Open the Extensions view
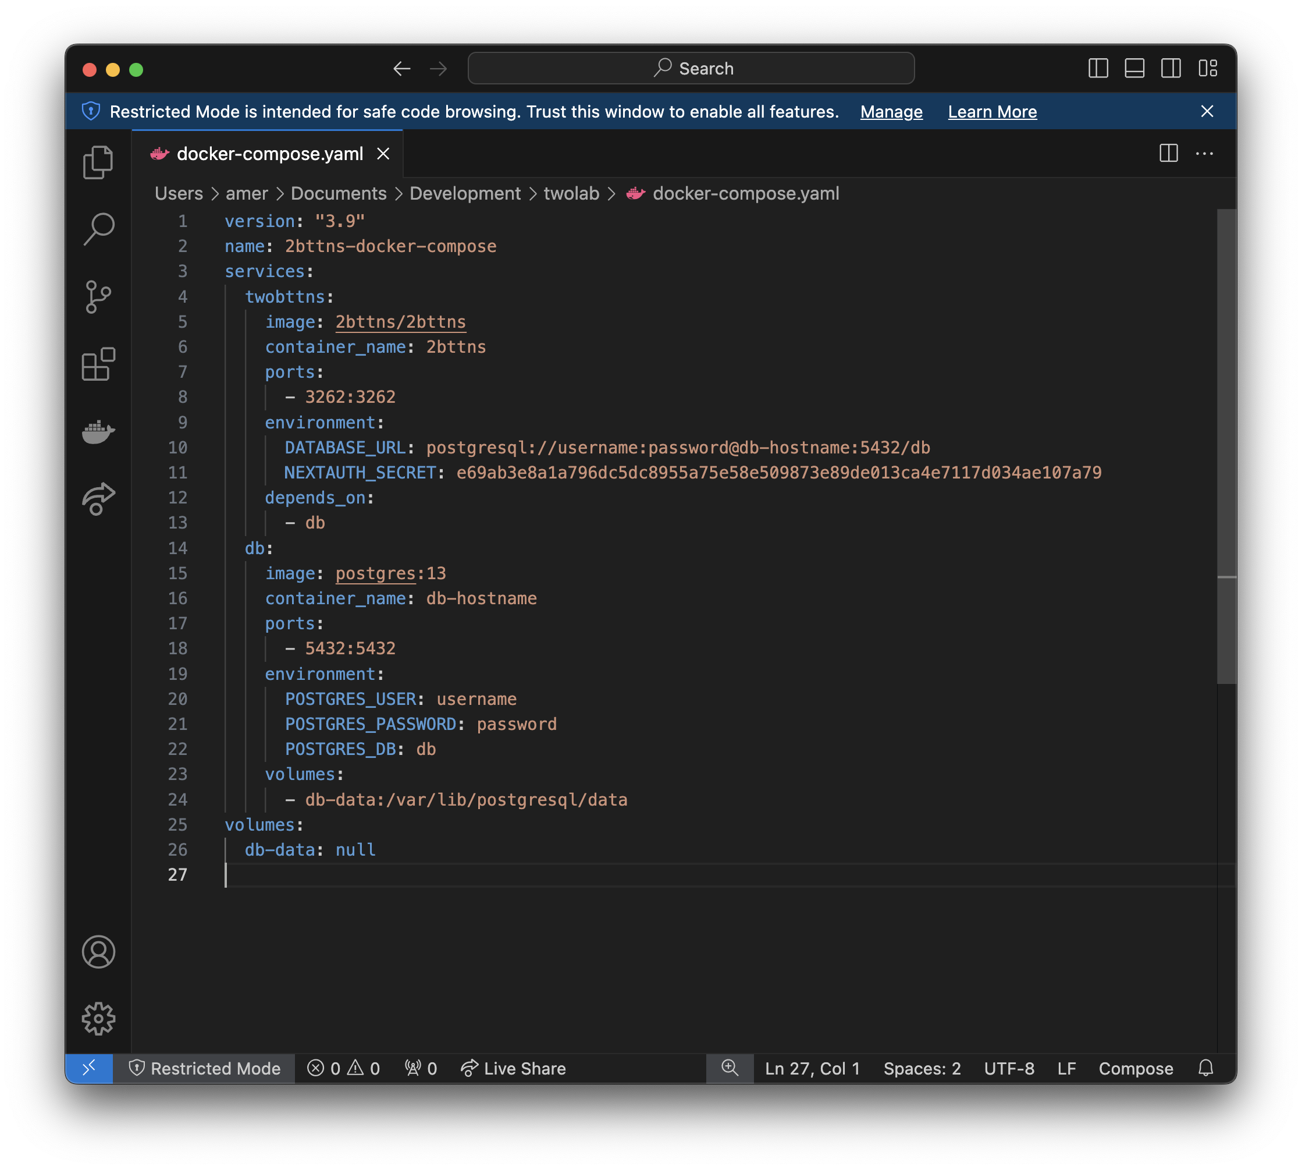 [x=98, y=364]
